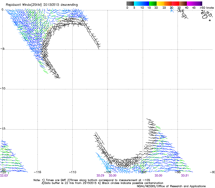Click the '-115' longitude axis label

tap(37, 172)
